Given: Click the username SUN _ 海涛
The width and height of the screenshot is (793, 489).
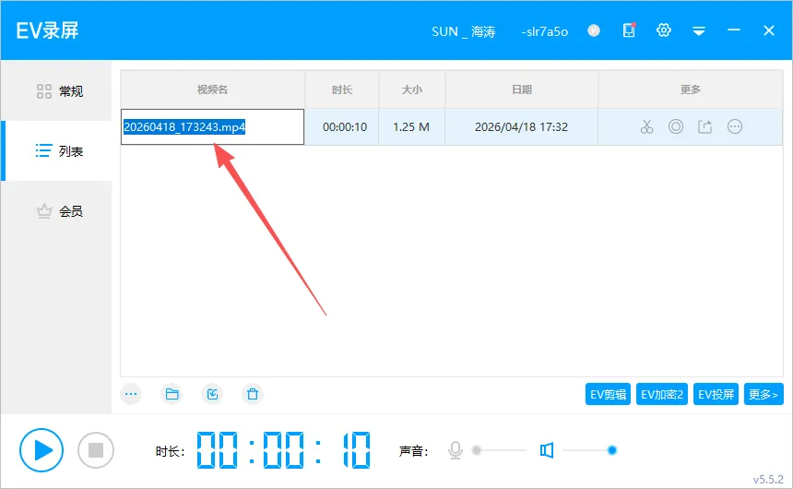Looking at the screenshot, I should tap(463, 31).
